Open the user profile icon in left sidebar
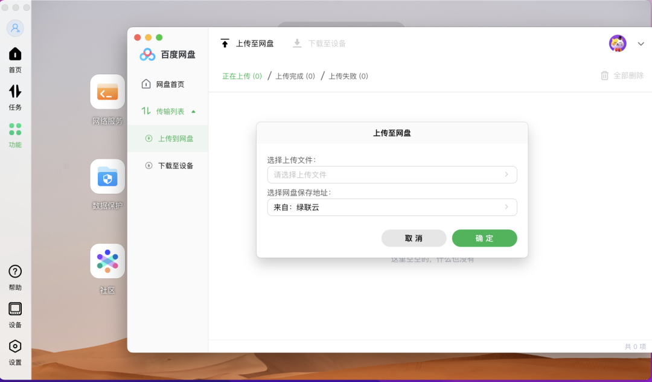This screenshot has height=382, width=652. click(15, 28)
